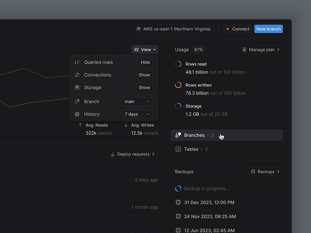The image size is (311, 233).
Task: Click the backup icon beside 24 Nov 2023
Action: 178,216
